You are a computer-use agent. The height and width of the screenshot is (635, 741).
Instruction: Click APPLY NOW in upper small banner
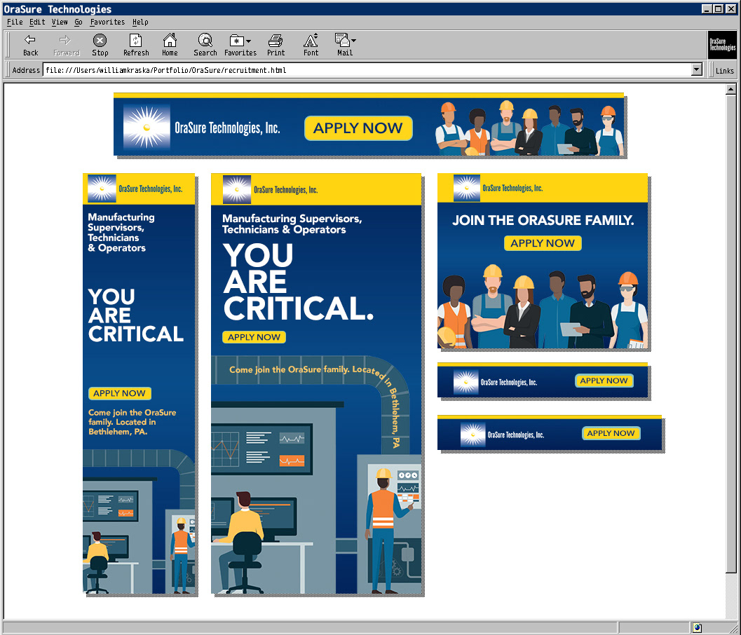click(604, 381)
